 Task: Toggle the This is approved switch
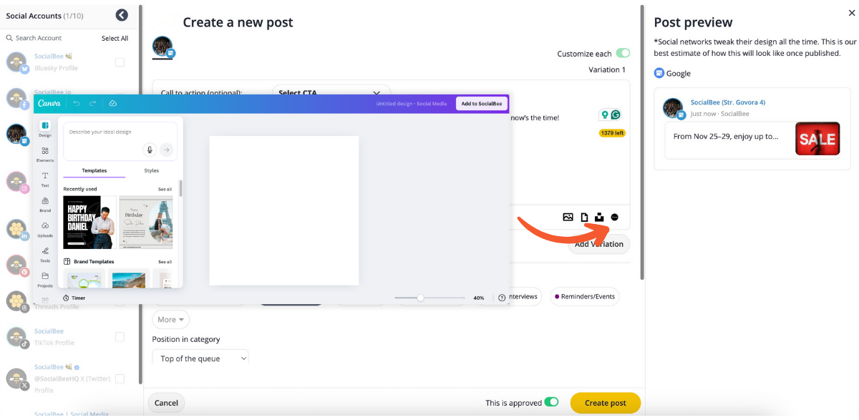tap(551, 403)
